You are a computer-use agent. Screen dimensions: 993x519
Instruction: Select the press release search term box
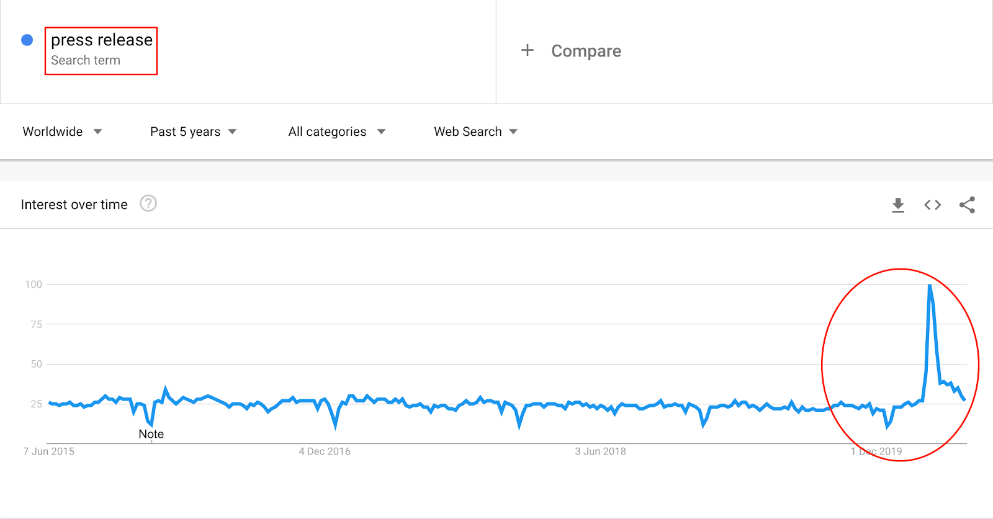[101, 51]
